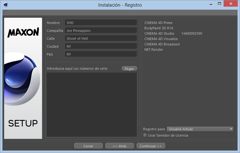Select CINEMA 4D Prime in list

pyautogui.click(x=158, y=23)
